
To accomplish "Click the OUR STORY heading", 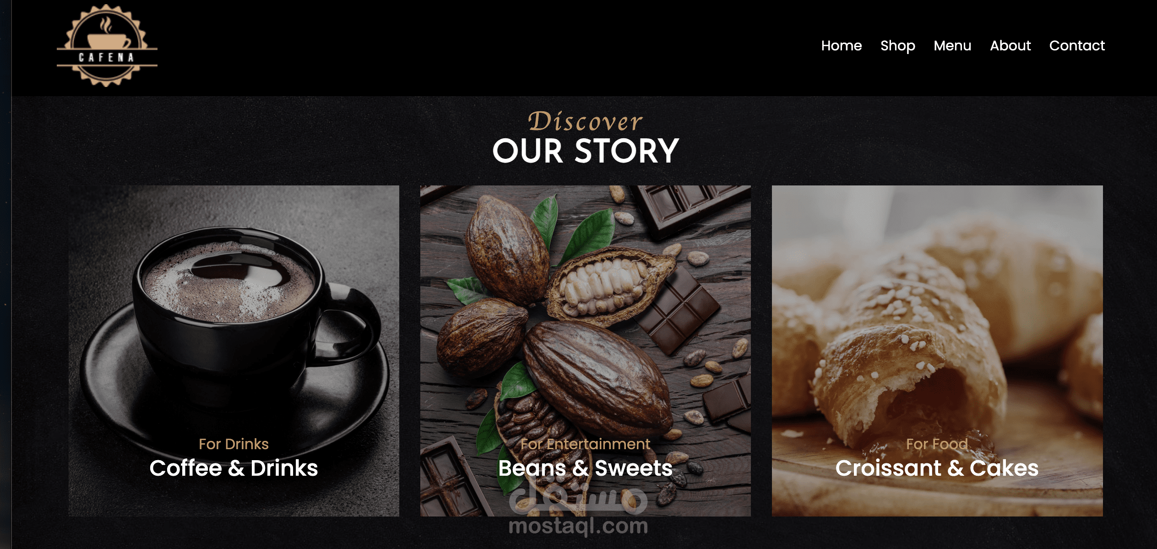I will (x=586, y=151).
